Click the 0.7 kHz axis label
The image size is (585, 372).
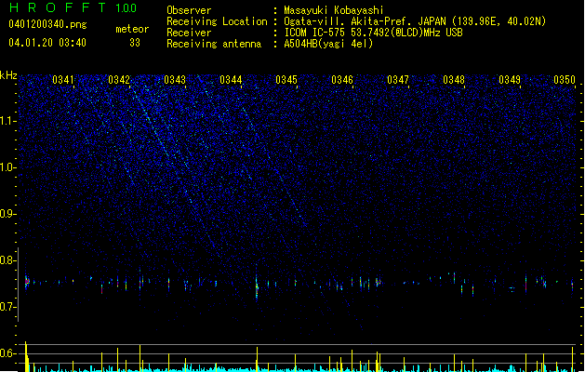pos(7,307)
